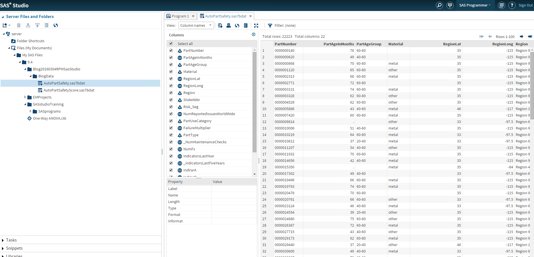Refresh the data table view
The height and width of the screenshot is (257, 534).
pos(237,25)
